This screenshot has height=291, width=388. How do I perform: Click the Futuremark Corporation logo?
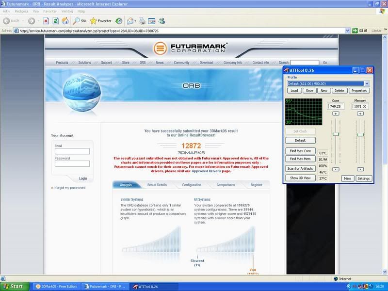(x=190, y=48)
